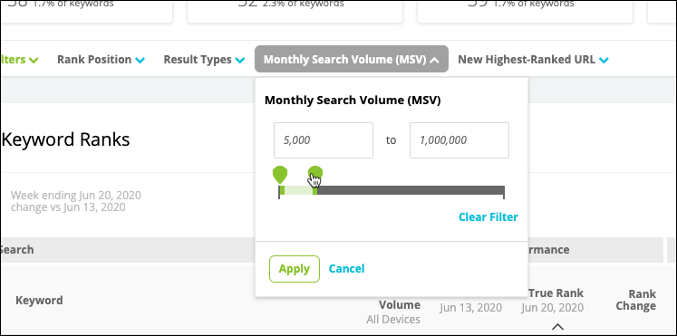This screenshot has width=677, height=336.
Task: Collapse the Monthly Search Volume (MSV) dropdown
Action: tap(352, 59)
